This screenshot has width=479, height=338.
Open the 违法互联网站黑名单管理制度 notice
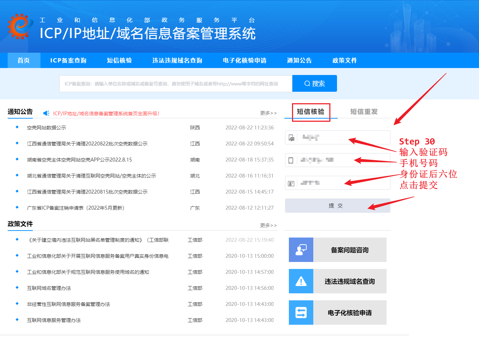point(98,240)
